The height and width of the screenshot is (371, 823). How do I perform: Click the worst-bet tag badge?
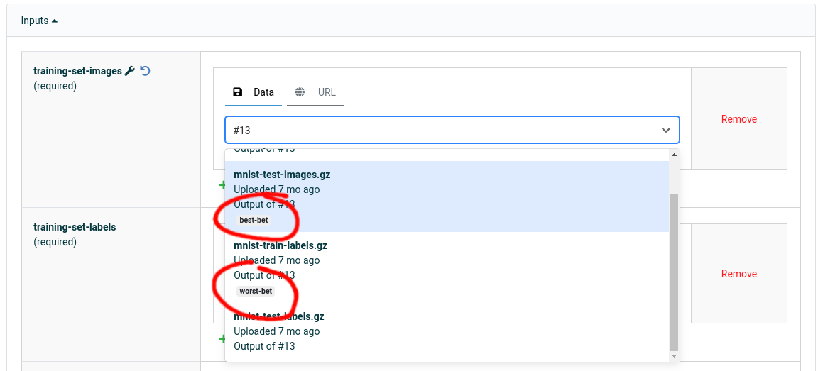click(256, 292)
